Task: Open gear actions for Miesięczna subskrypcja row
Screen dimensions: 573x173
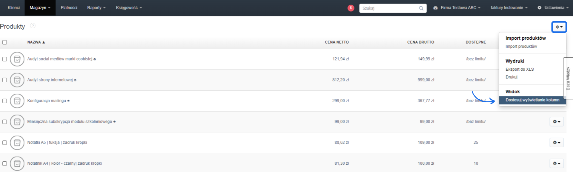Action: pos(557,122)
